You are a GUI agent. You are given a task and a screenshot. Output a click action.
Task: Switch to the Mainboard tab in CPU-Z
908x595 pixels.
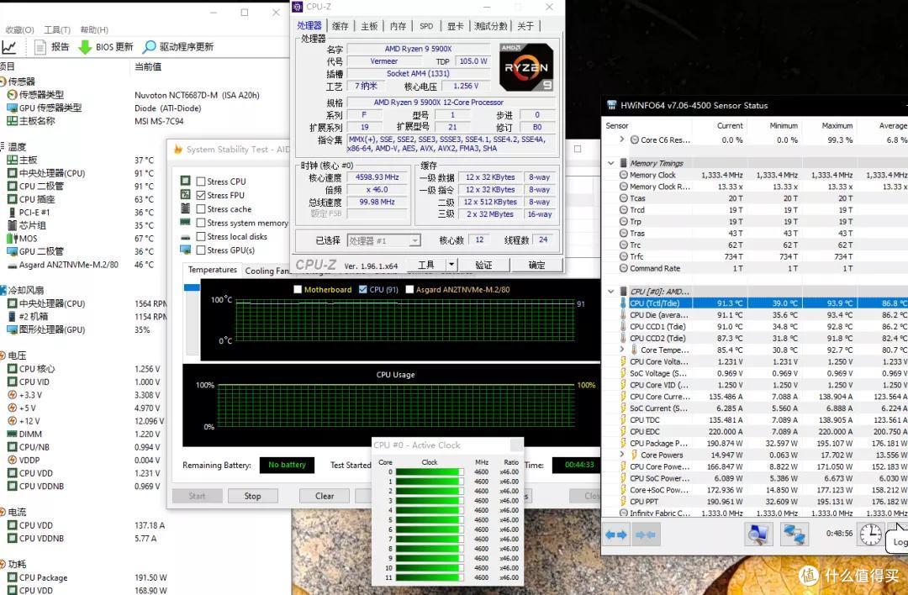[369, 26]
